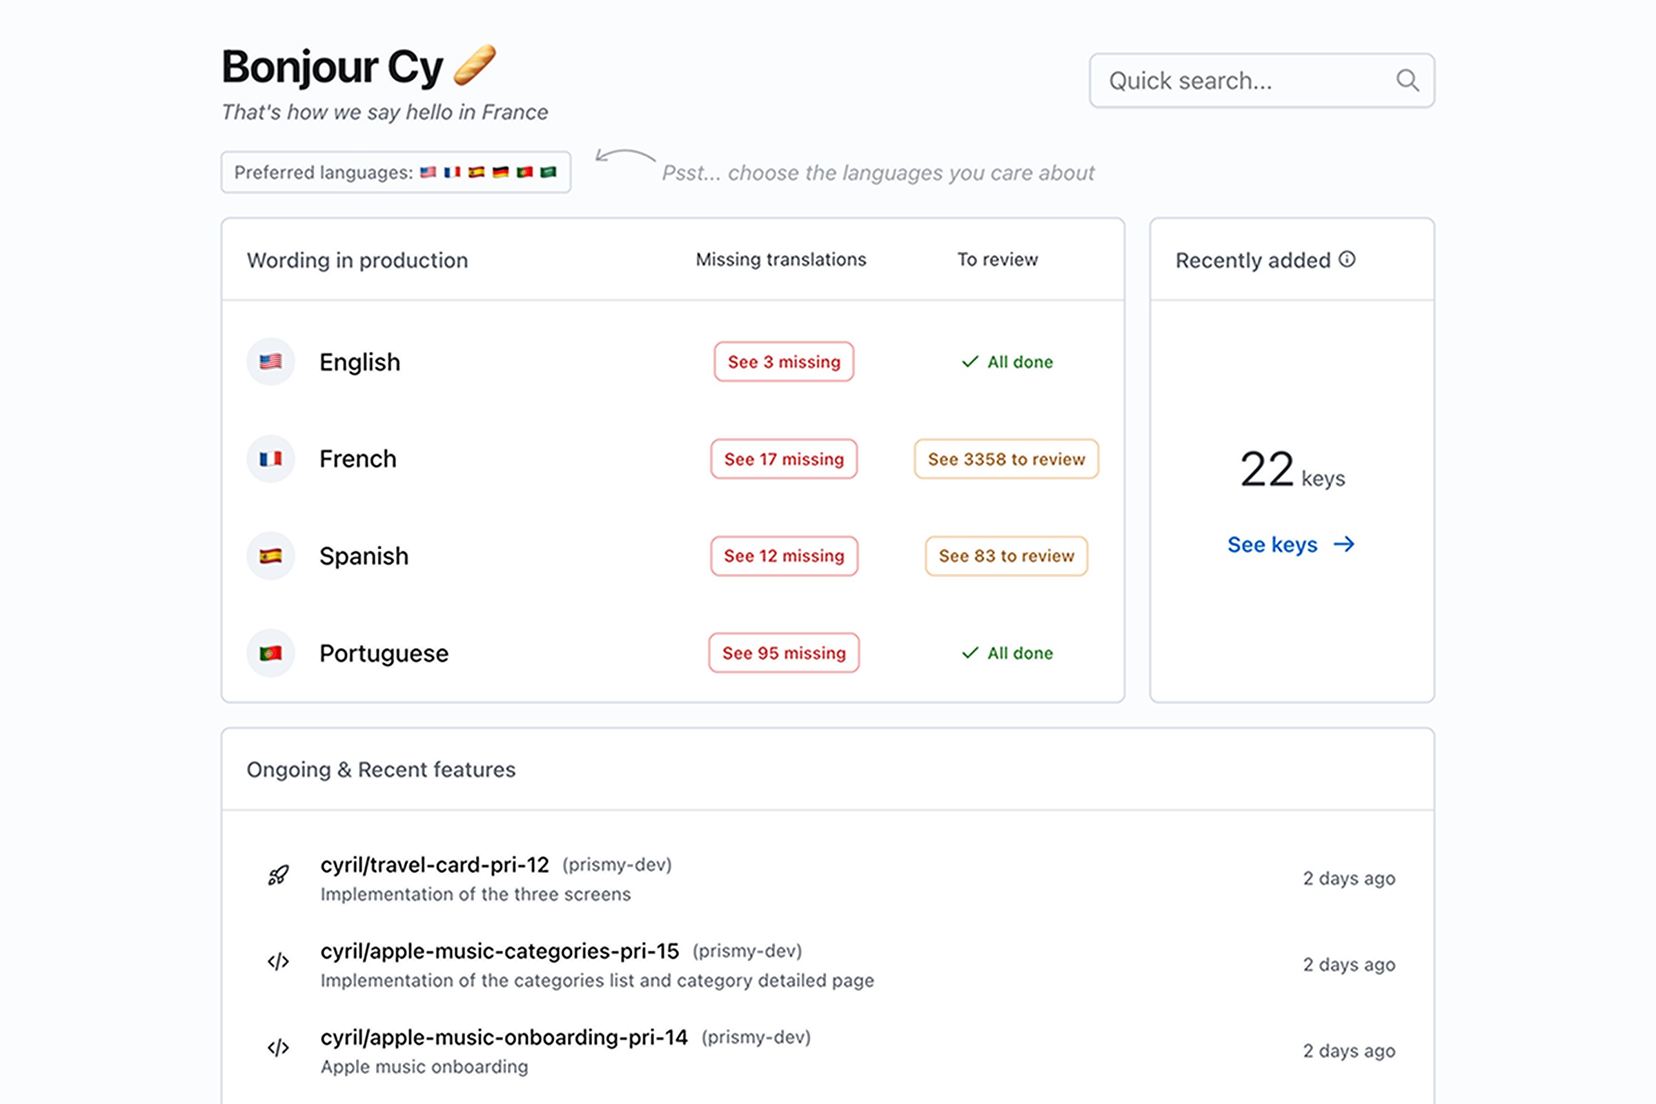Click See 95 missing for Portuguese

784,653
